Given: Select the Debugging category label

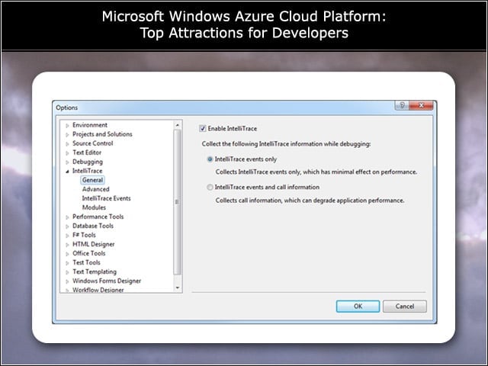Looking at the screenshot, I should pyautogui.click(x=88, y=162).
